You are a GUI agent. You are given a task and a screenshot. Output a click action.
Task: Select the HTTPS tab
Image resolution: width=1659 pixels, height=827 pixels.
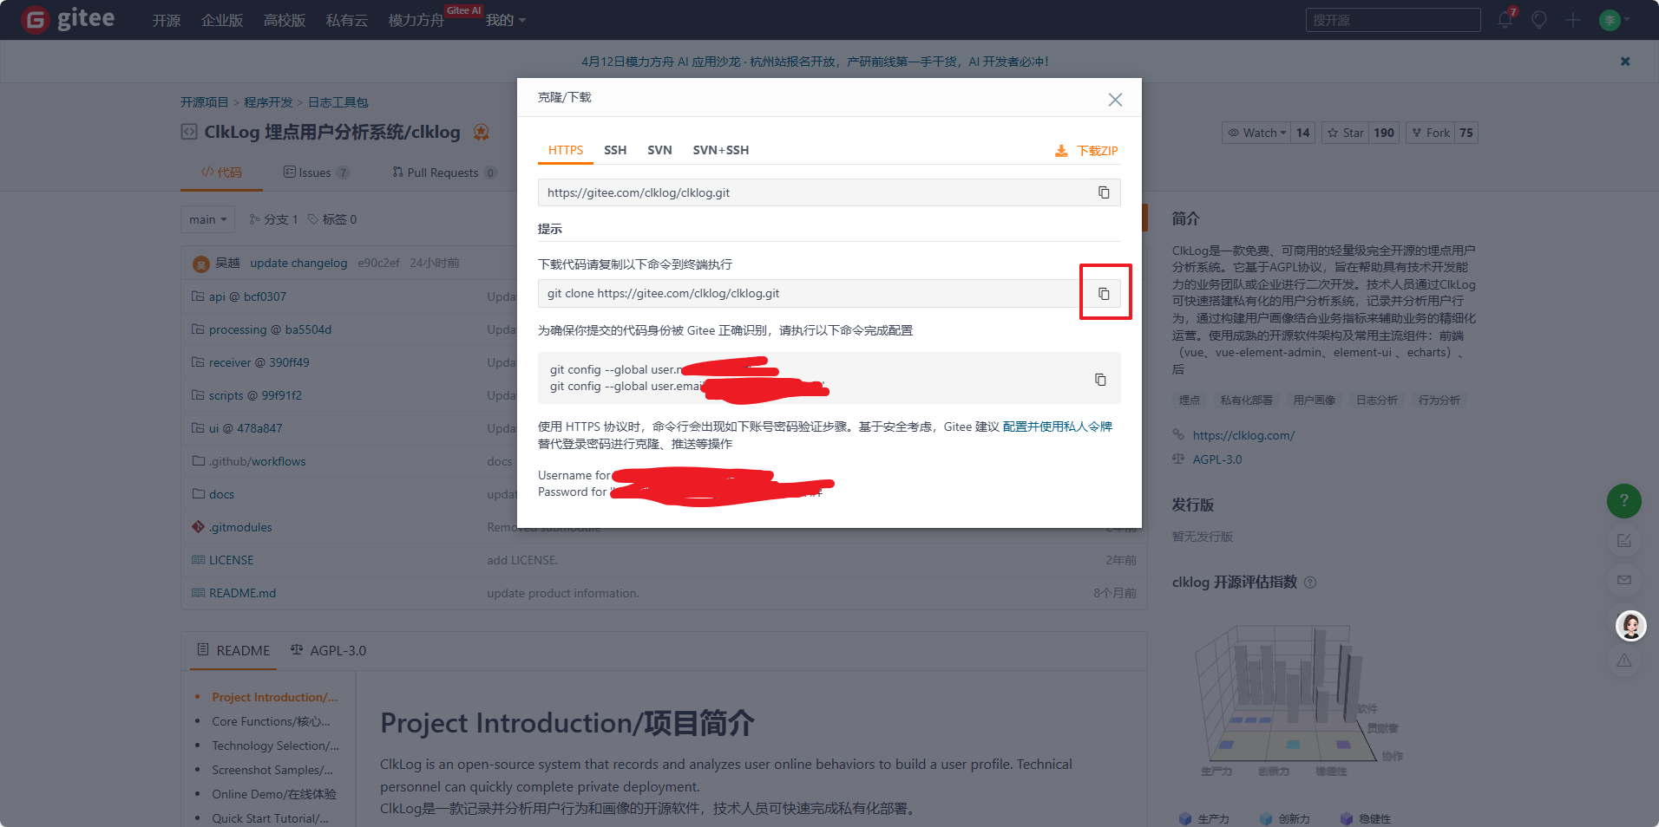pos(566,150)
